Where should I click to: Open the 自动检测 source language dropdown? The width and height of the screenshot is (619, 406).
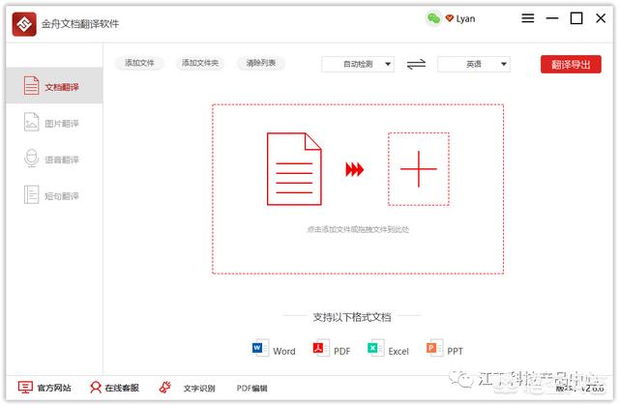(358, 65)
